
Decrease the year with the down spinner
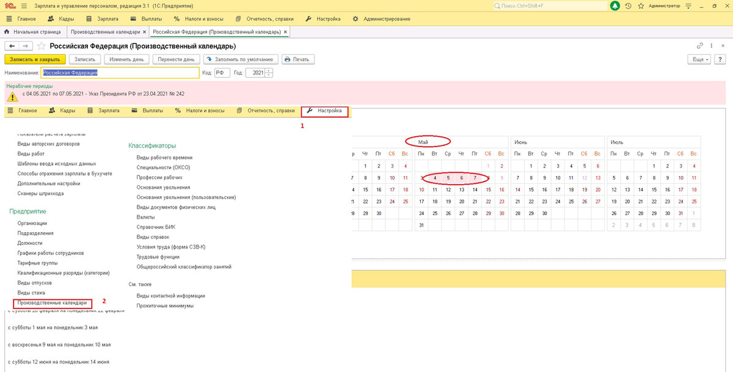point(269,75)
